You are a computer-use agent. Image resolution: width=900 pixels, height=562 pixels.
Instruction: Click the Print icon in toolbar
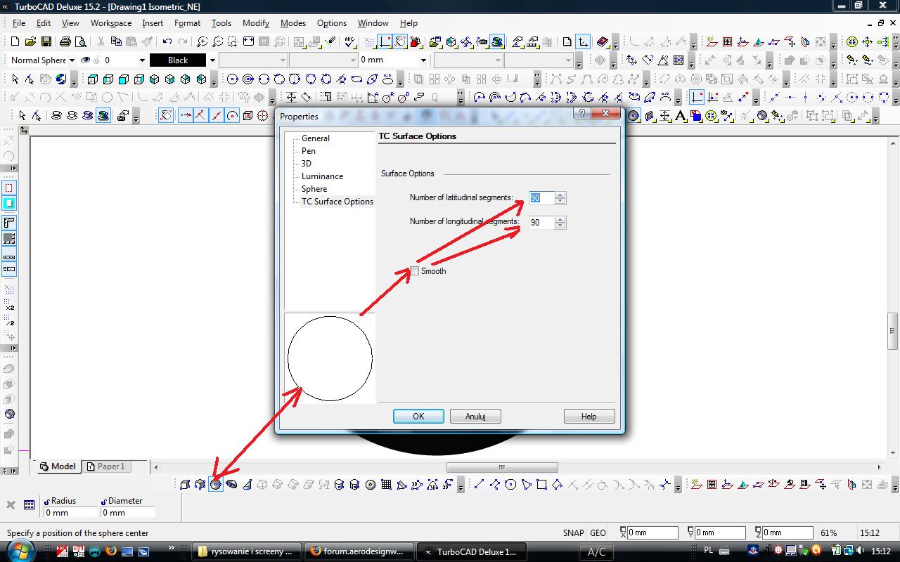click(65, 42)
